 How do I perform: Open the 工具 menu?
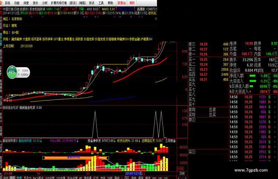coord(101,3)
